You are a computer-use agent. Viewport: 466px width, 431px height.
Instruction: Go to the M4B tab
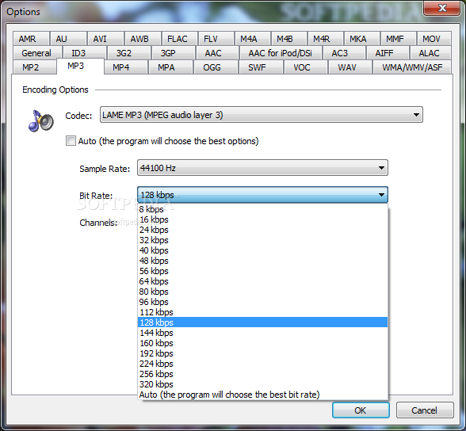(288, 39)
